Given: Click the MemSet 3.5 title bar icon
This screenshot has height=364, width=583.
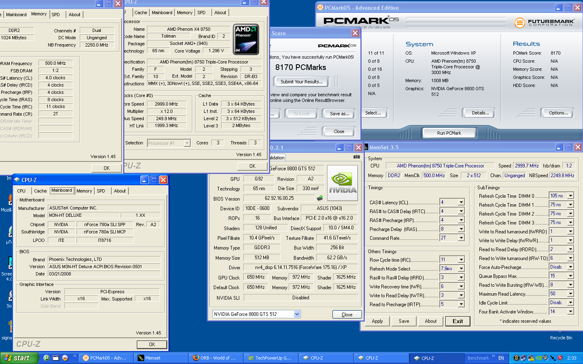Looking at the screenshot, I should (366, 147).
